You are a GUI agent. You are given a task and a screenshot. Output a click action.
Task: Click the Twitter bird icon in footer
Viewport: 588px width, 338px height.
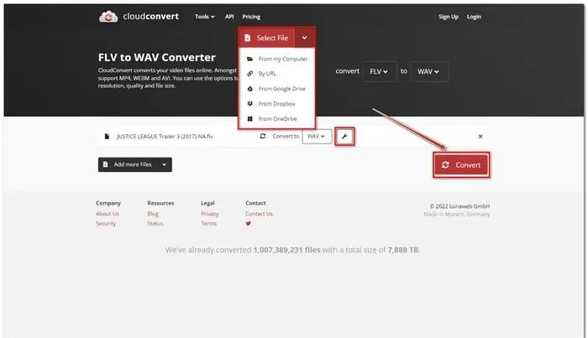[x=249, y=223]
